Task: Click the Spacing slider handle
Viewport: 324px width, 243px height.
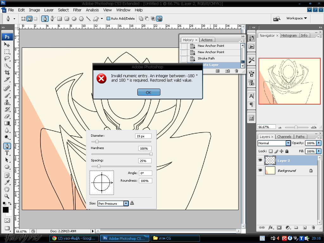Action: coord(99,166)
